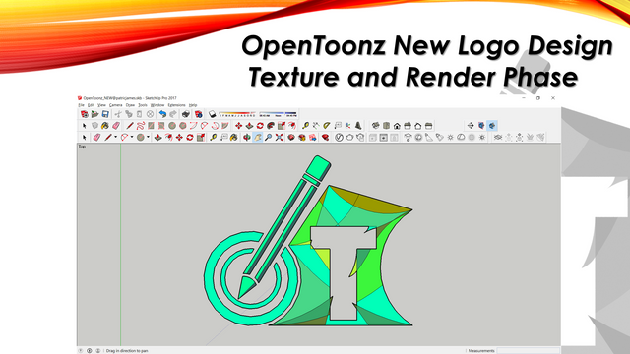Viewport: 630px width, 354px height.
Task: Expand the Circle shape tool dropdown arrow
Action: pyautogui.click(x=148, y=138)
